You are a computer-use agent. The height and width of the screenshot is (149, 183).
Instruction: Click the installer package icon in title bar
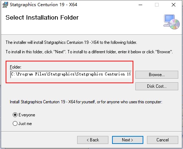tap(5, 5)
